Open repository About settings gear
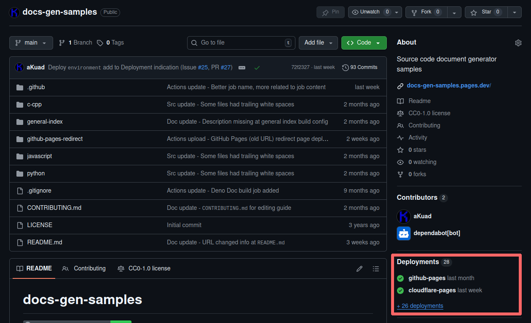The height and width of the screenshot is (323, 531). (518, 42)
